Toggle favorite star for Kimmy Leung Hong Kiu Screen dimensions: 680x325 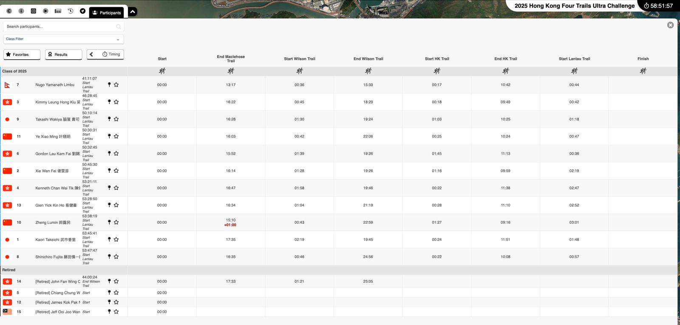116,102
